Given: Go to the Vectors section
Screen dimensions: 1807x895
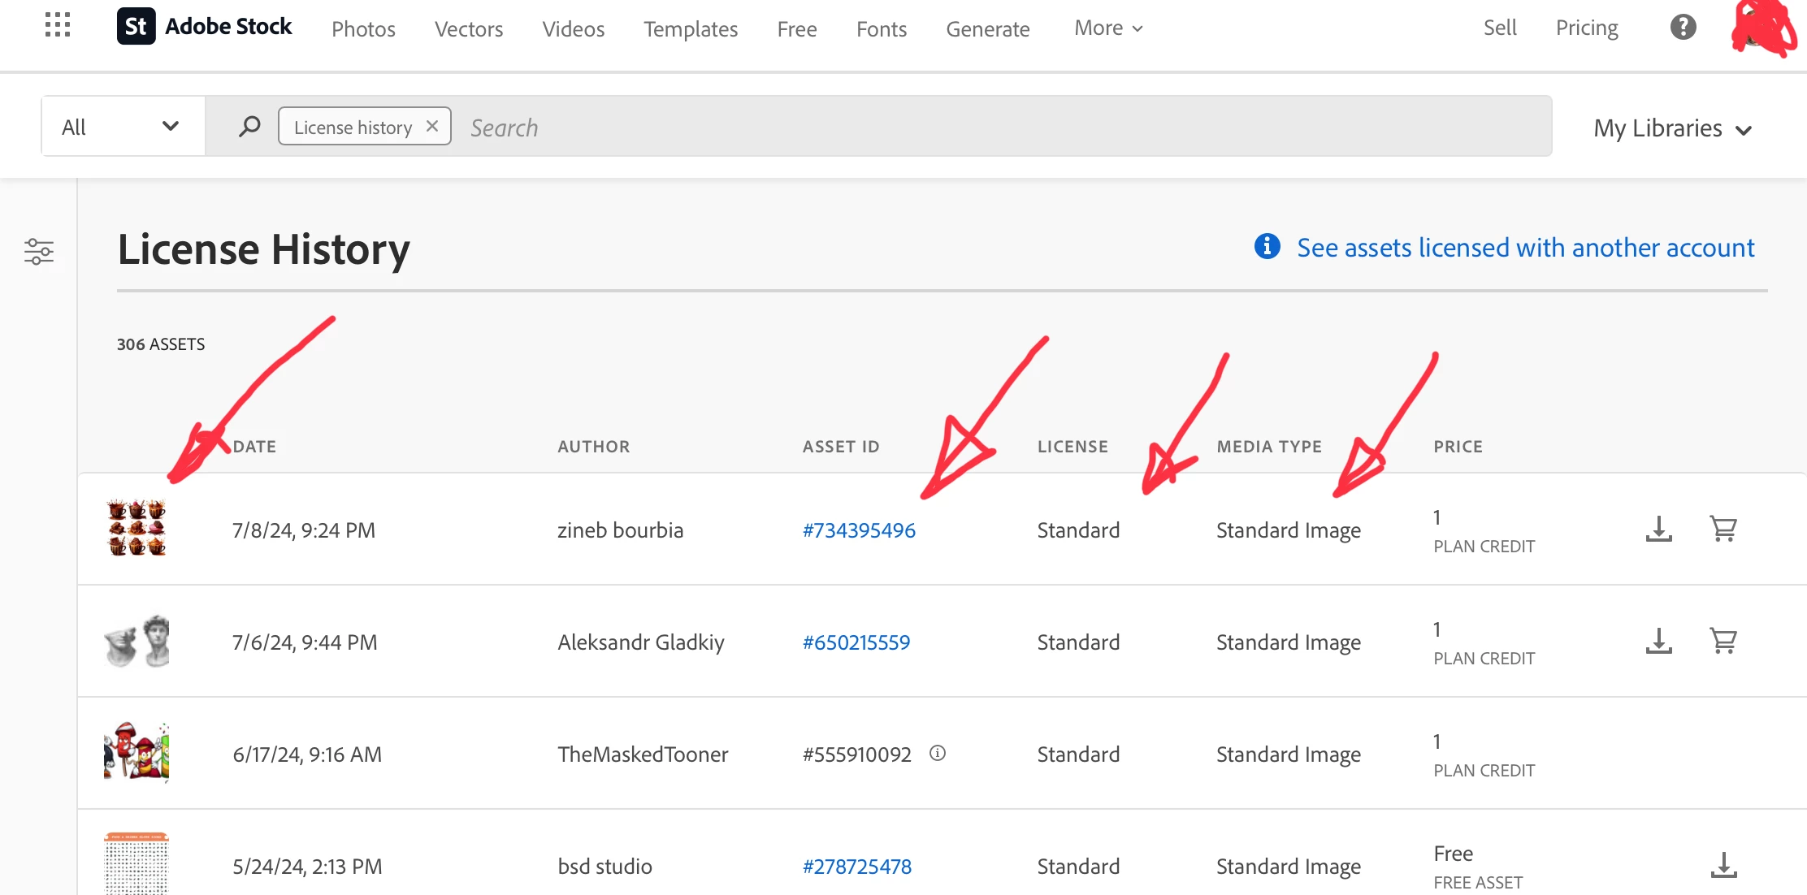Looking at the screenshot, I should click(x=469, y=29).
